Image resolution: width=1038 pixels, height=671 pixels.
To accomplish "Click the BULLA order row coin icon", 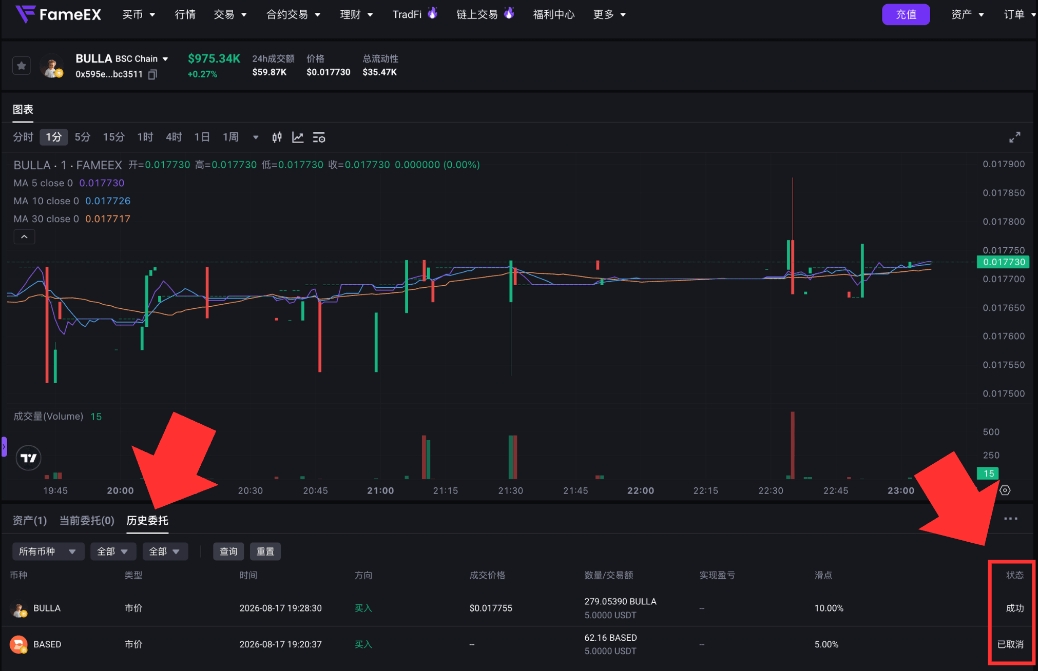I will [x=18, y=609].
